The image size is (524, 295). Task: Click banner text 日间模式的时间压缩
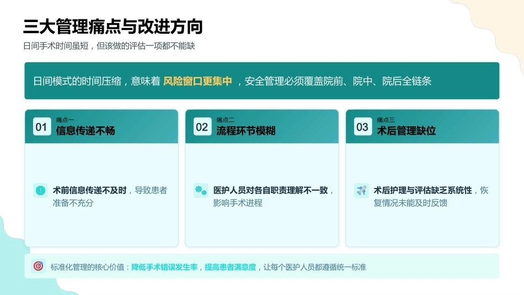[x=77, y=81]
